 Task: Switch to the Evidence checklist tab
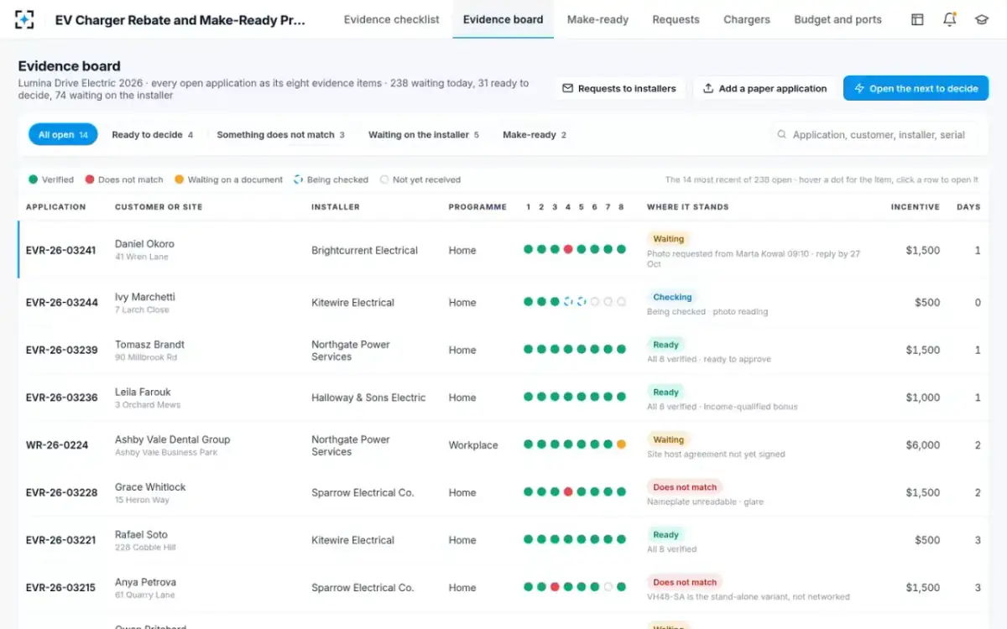tap(391, 19)
